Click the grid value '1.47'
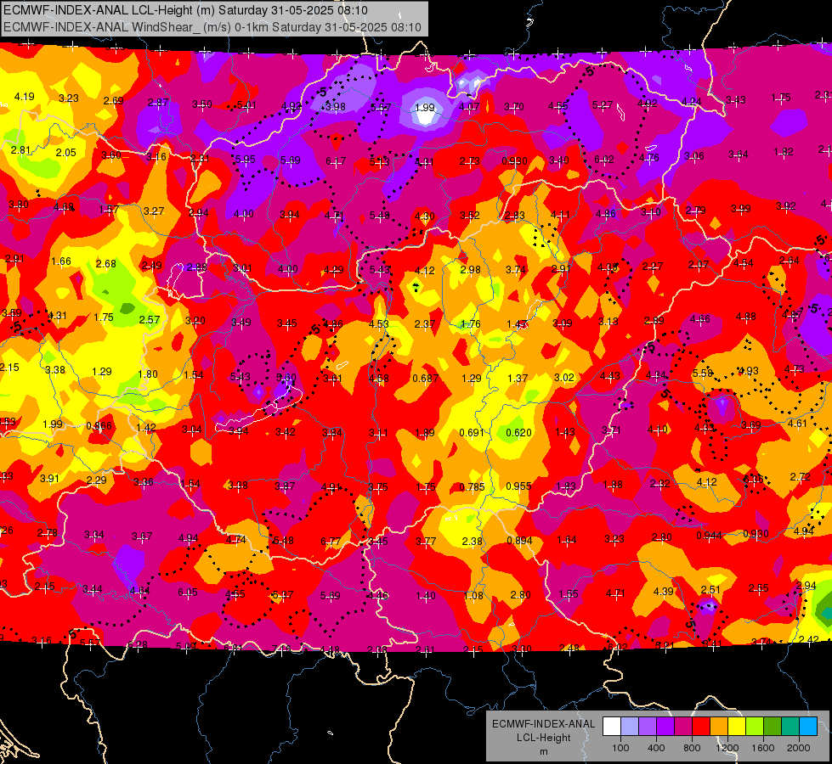Image resolution: width=832 pixels, height=764 pixels. 517,323
